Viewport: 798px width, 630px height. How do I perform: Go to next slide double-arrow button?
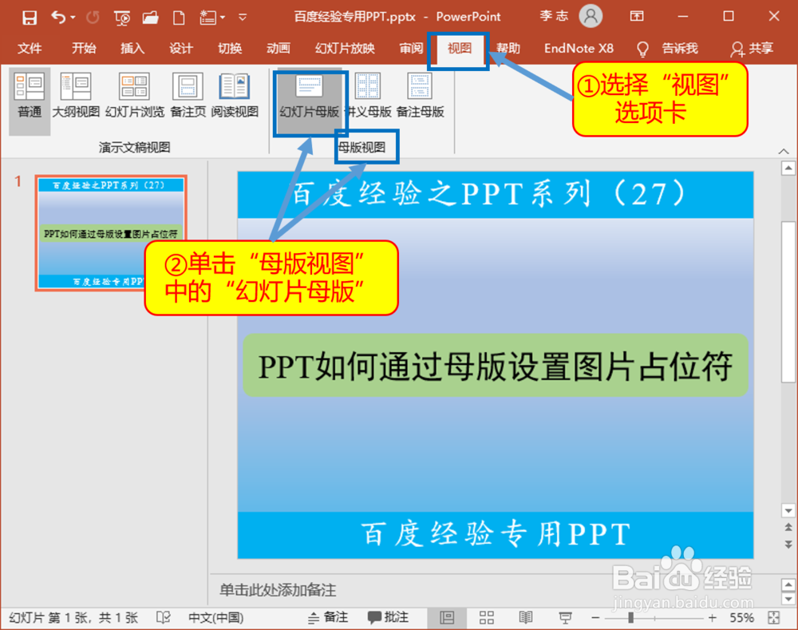pos(788,544)
